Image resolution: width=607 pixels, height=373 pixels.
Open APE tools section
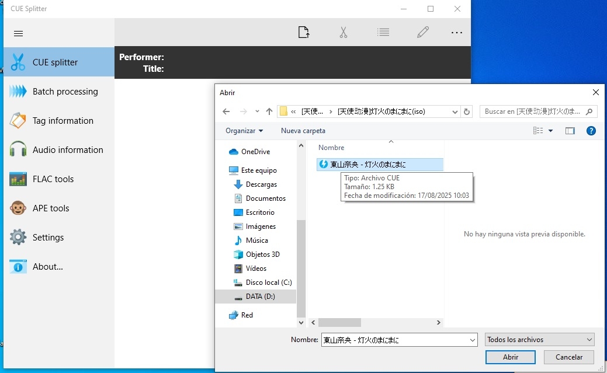(x=59, y=208)
